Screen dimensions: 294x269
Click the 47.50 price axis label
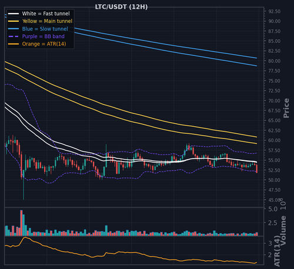274,190
